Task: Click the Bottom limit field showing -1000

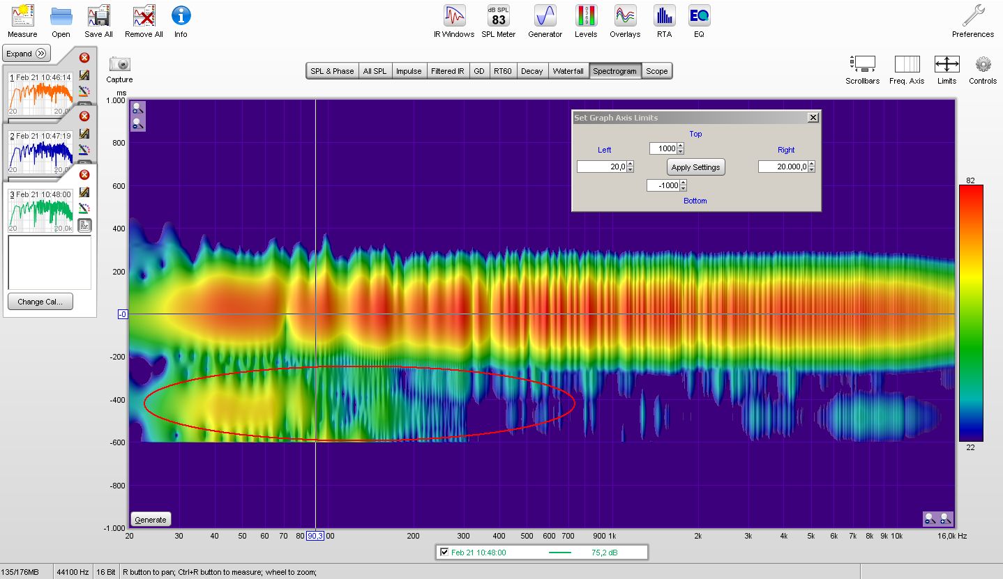Action: tap(663, 185)
